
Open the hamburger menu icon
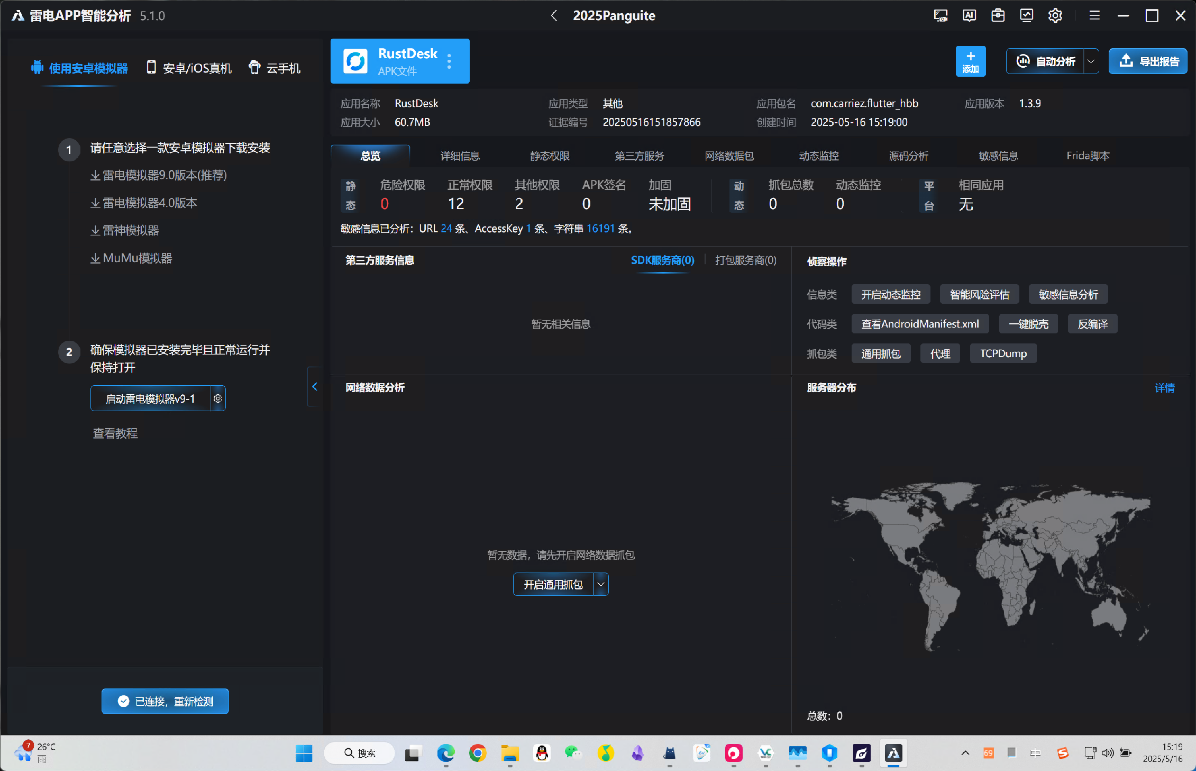[x=1094, y=15]
